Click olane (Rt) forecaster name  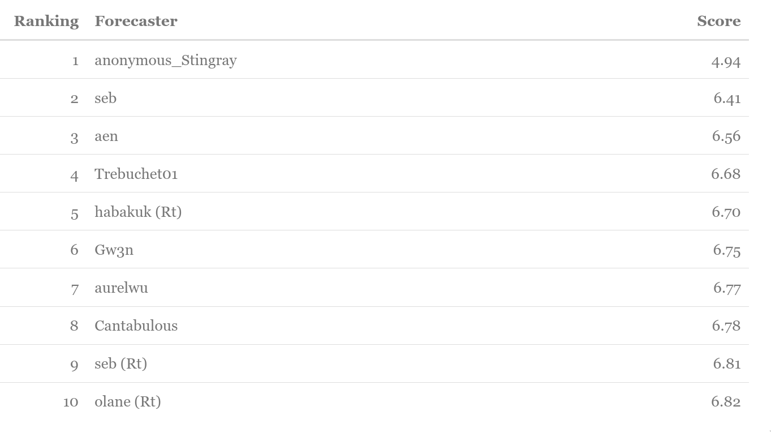click(x=128, y=401)
